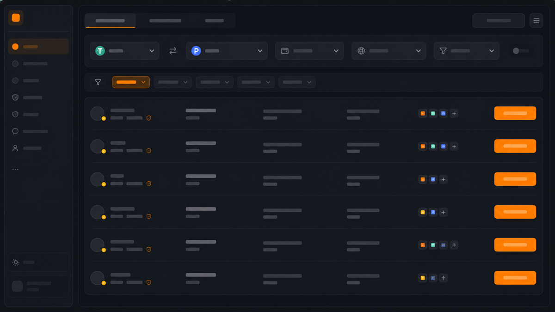Open the user profile icon item in sidebar
This screenshot has width=555, height=312.
coord(38,148)
